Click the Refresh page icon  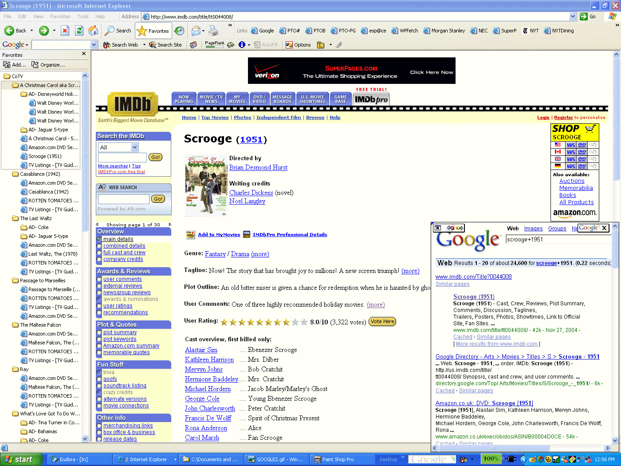click(x=79, y=31)
